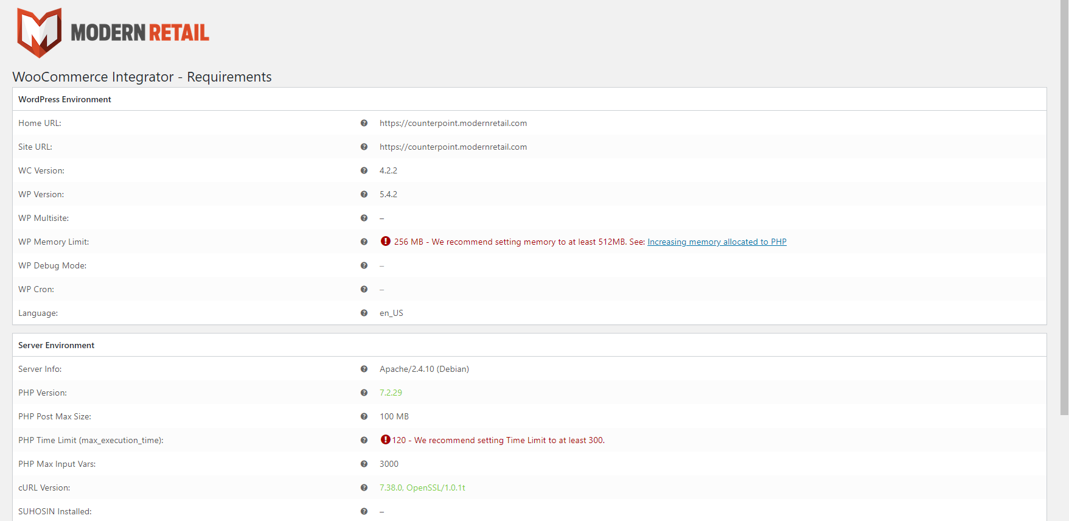Click the SUHOSIN Installed label
The height and width of the screenshot is (521, 1069).
[55, 511]
